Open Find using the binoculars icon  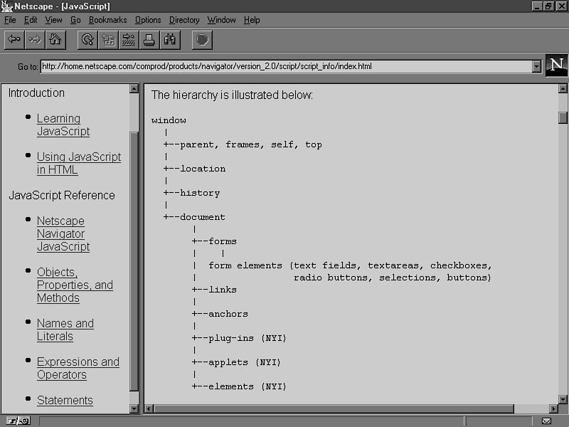[x=170, y=39]
